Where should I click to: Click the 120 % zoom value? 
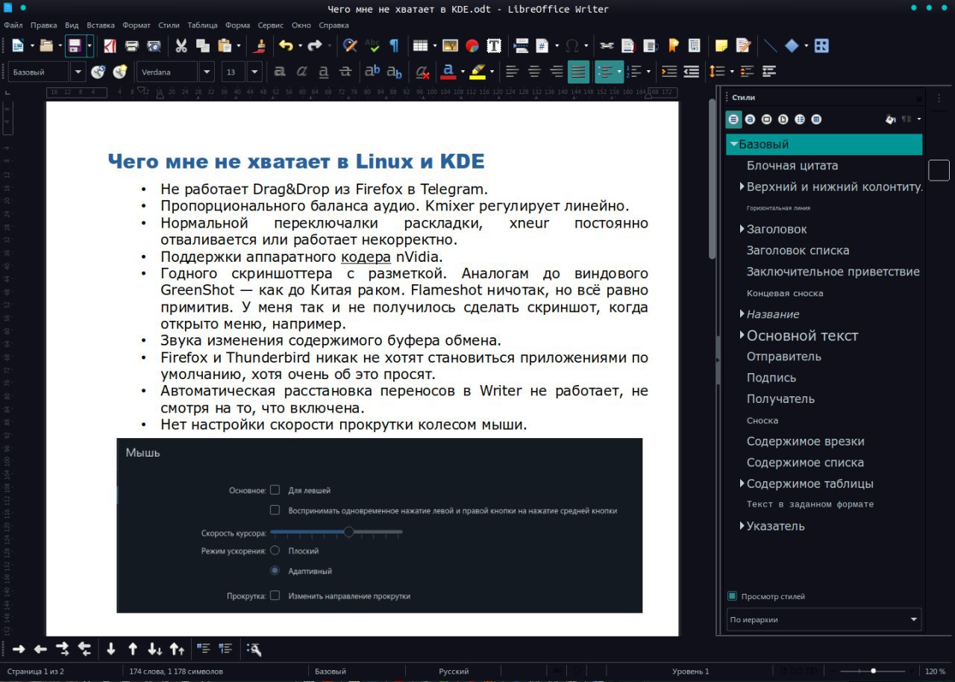[936, 672]
